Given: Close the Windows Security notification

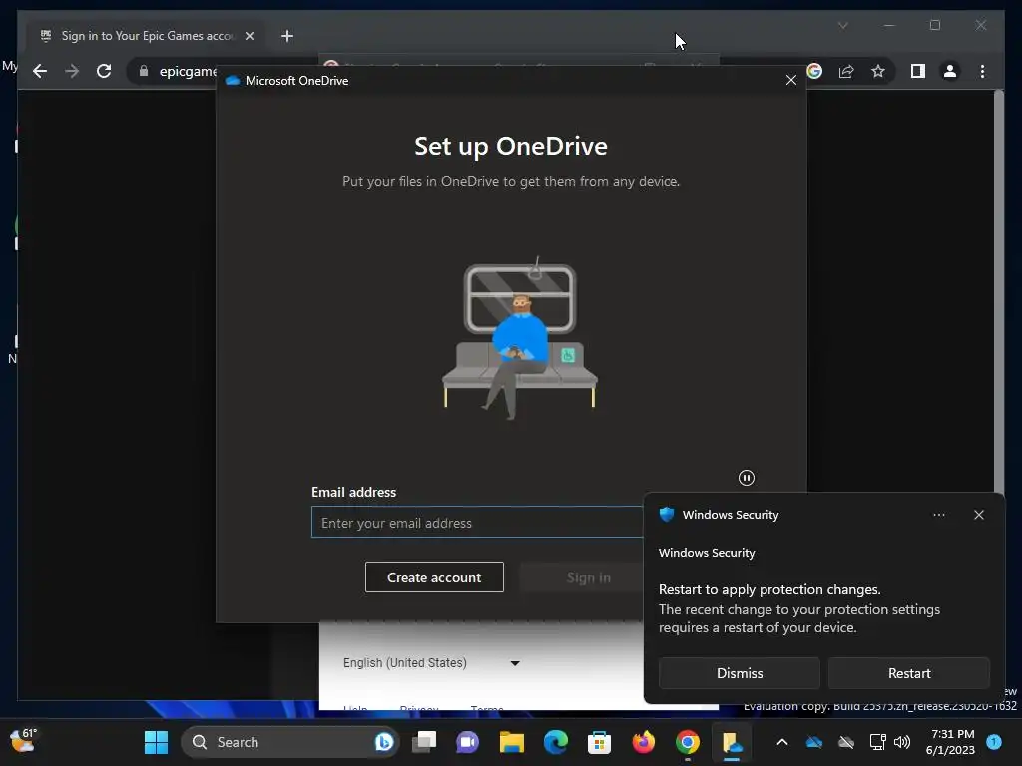Looking at the screenshot, I should click(x=979, y=515).
